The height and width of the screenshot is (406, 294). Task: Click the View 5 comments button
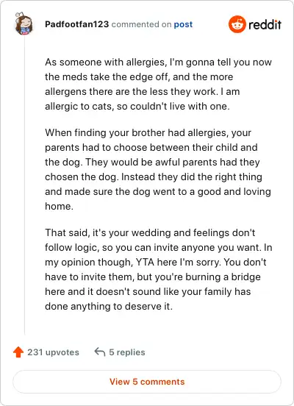click(x=147, y=382)
